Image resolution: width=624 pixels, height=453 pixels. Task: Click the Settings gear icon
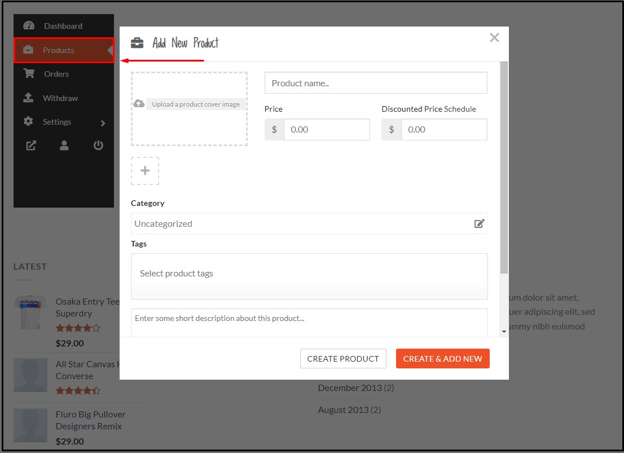pos(28,121)
